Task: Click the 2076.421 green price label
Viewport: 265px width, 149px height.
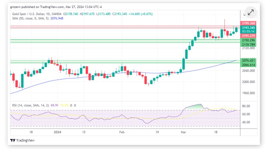Action: [x=248, y=60]
